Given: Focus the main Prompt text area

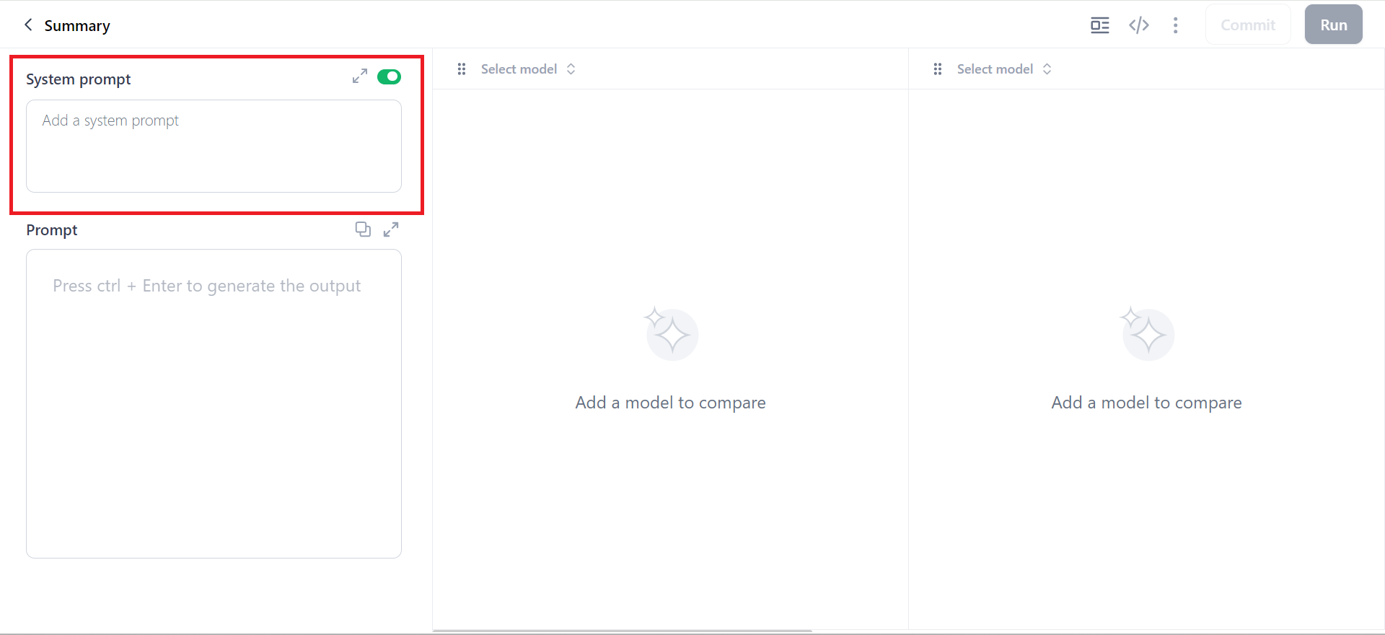Looking at the screenshot, I should click(214, 403).
